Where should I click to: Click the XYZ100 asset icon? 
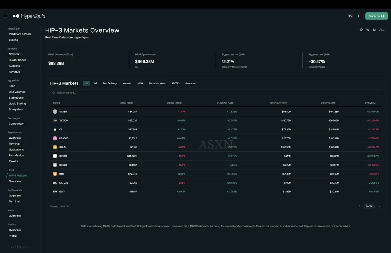tap(55, 120)
